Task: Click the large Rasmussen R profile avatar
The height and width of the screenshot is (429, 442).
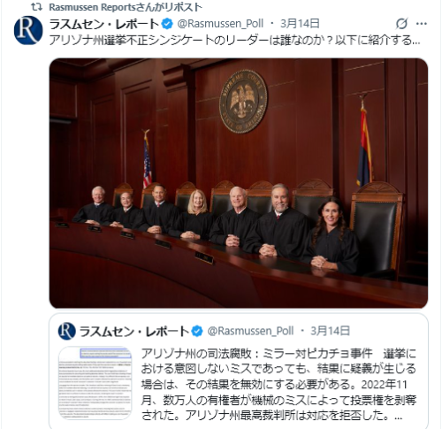Action: tap(28, 30)
